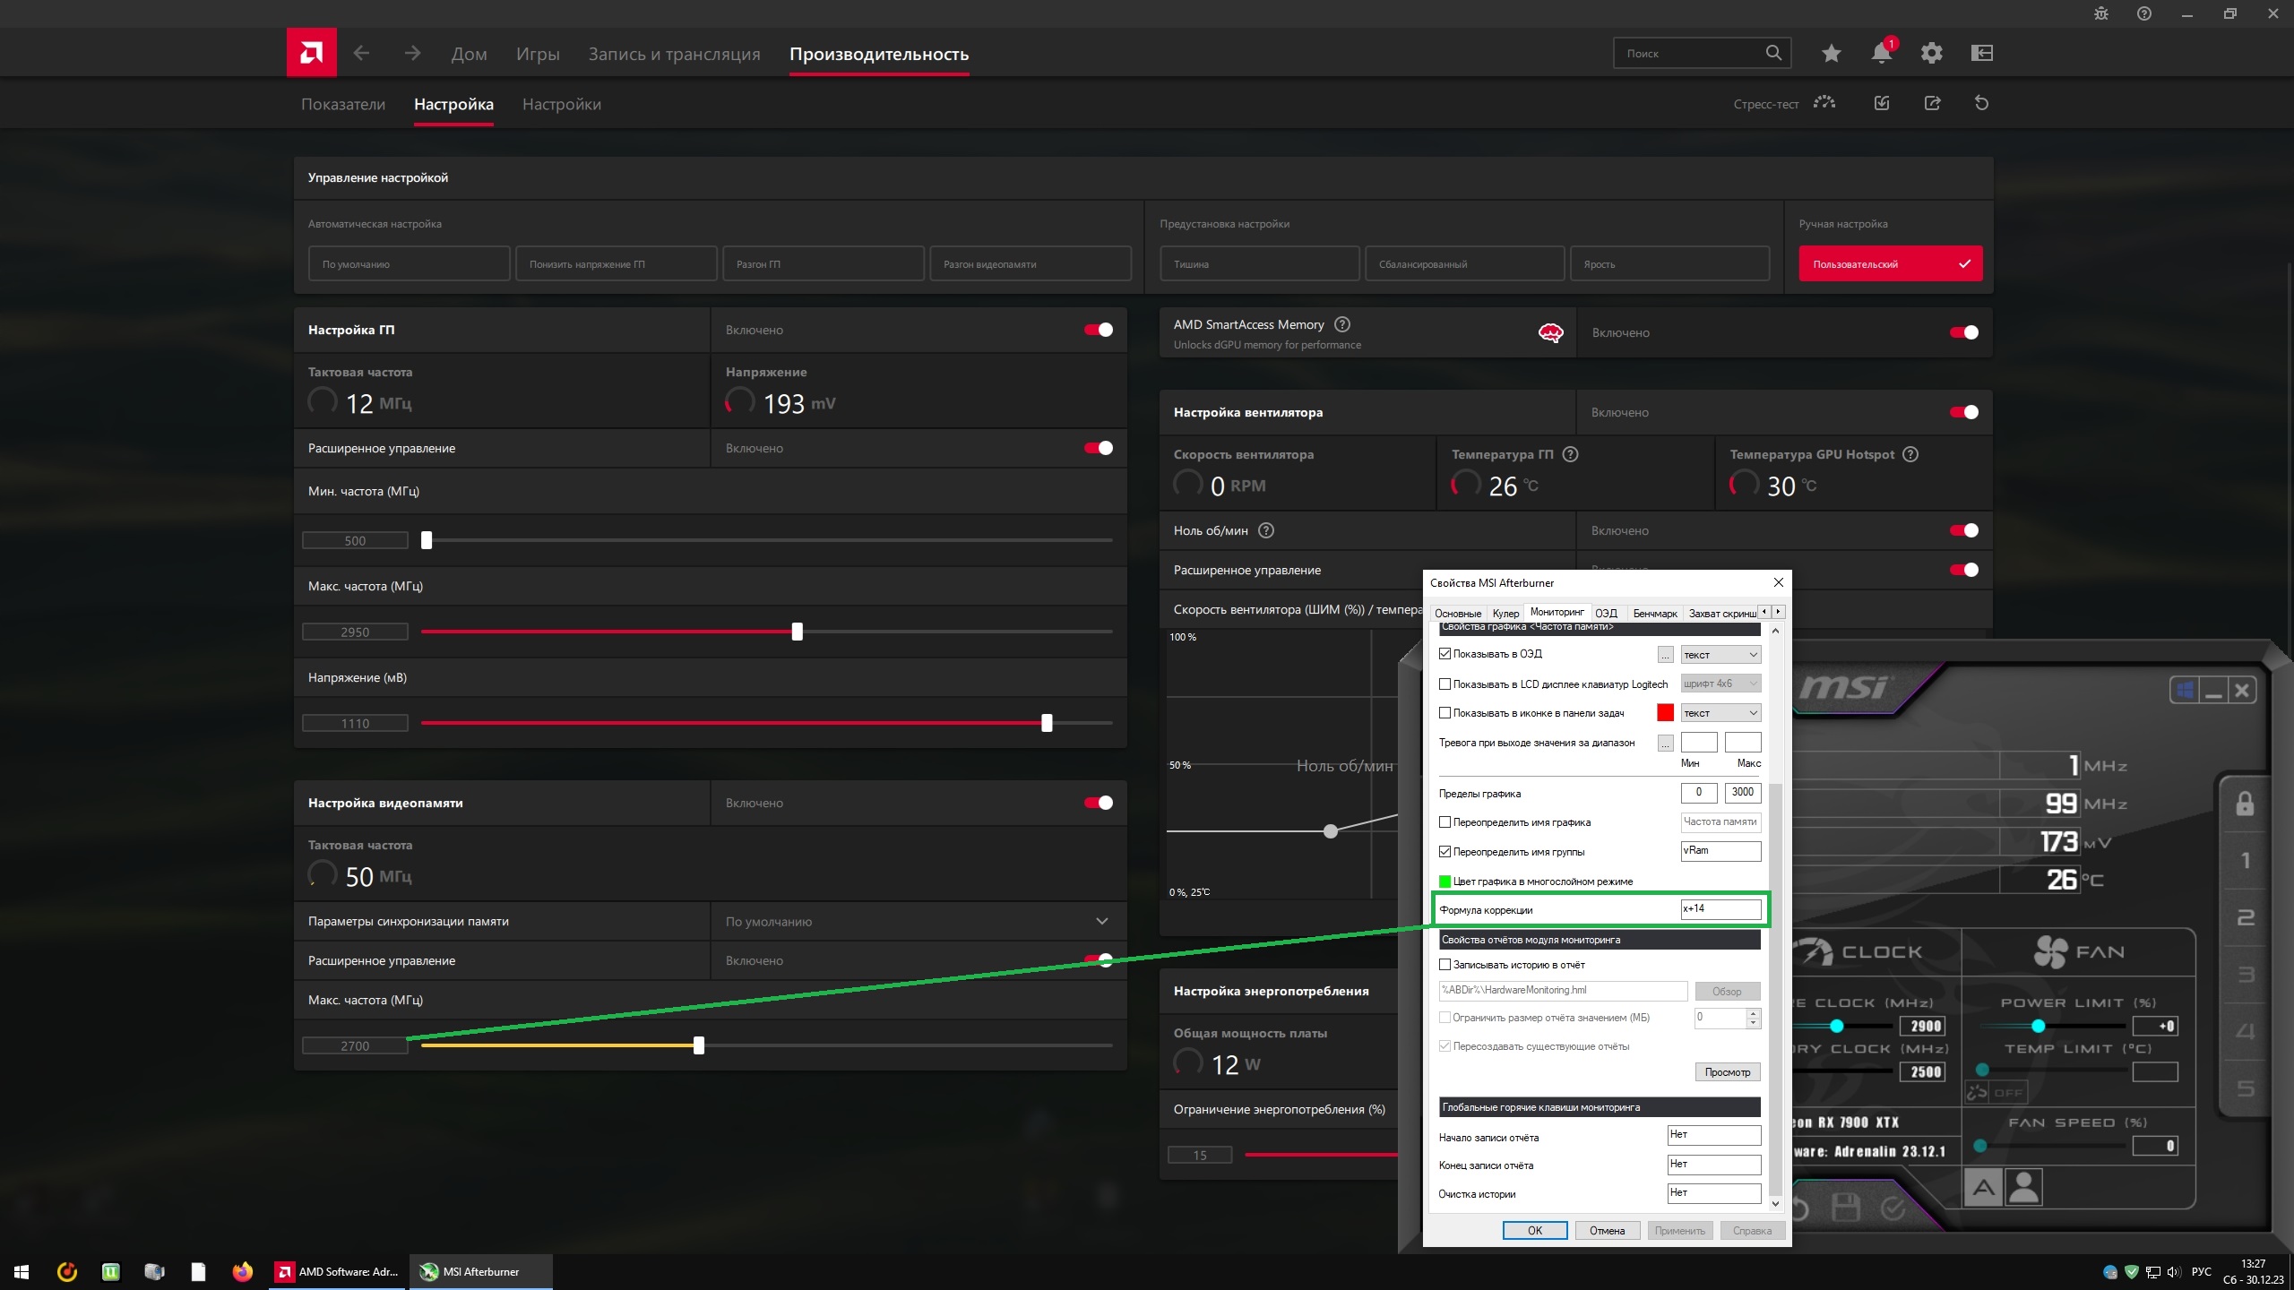Toggle AMD SmartAccess Memory switch
Image resolution: width=2294 pixels, height=1290 pixels.
coord(1963,332)
